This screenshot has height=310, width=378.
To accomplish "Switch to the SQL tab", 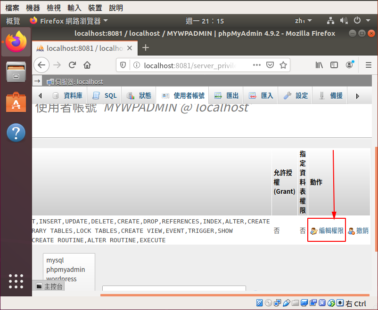I will pyautogui.click(x=105, y=95).
